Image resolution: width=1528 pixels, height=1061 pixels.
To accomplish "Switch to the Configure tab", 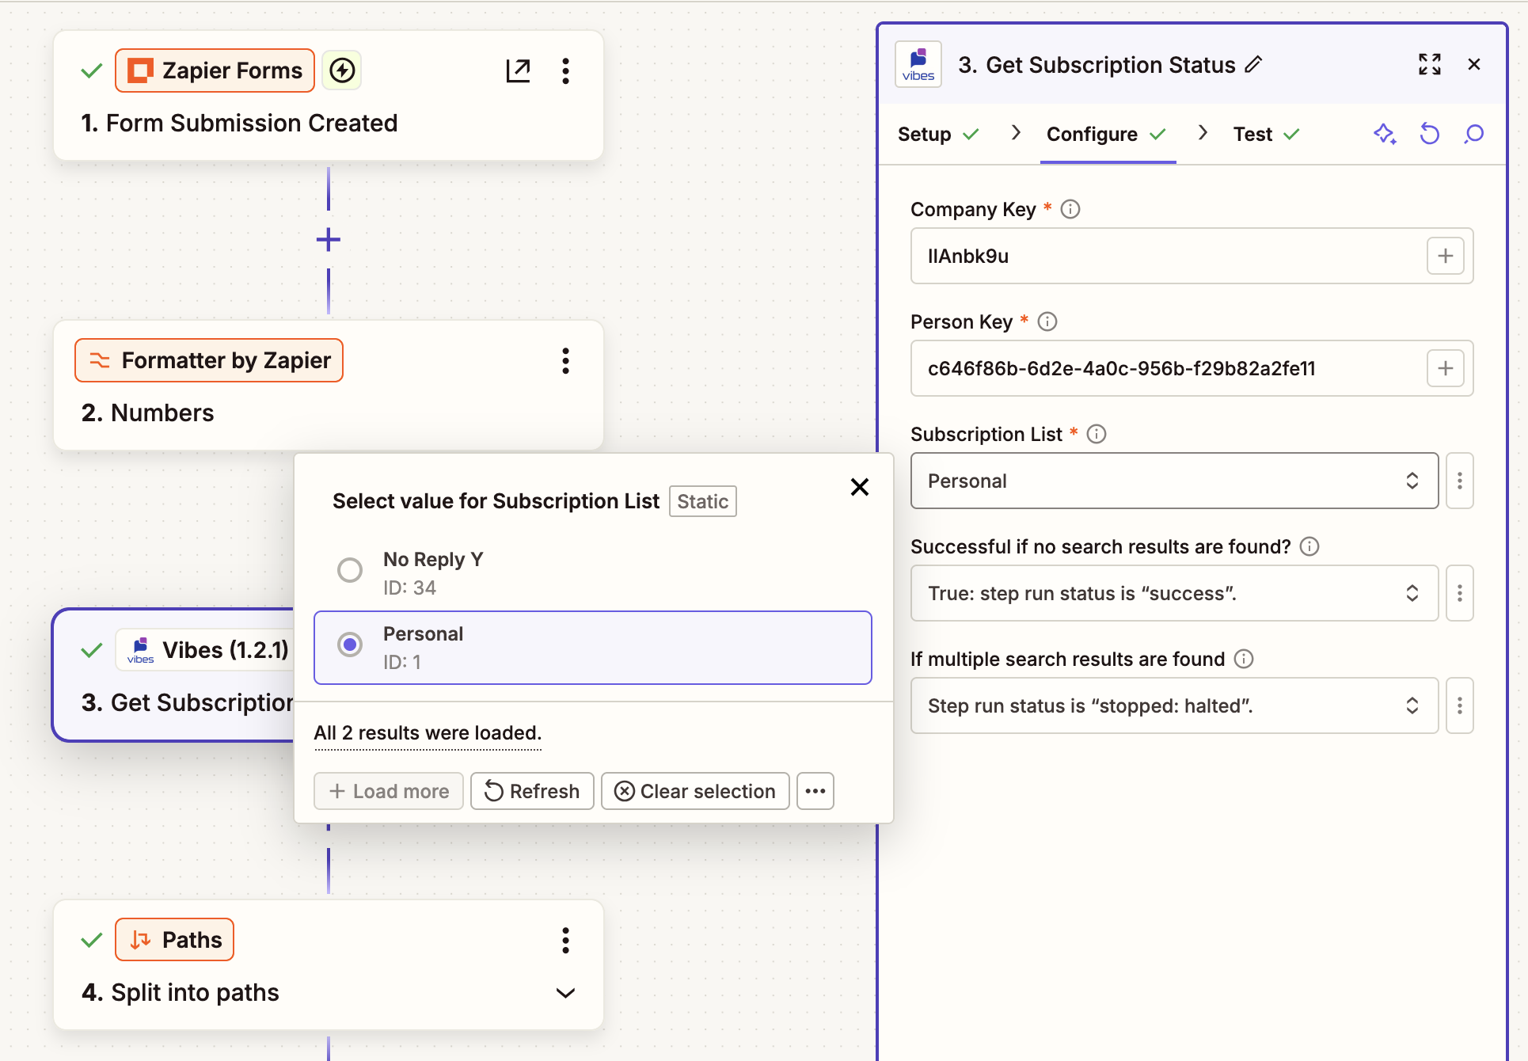I will [x=1107, y=134].
